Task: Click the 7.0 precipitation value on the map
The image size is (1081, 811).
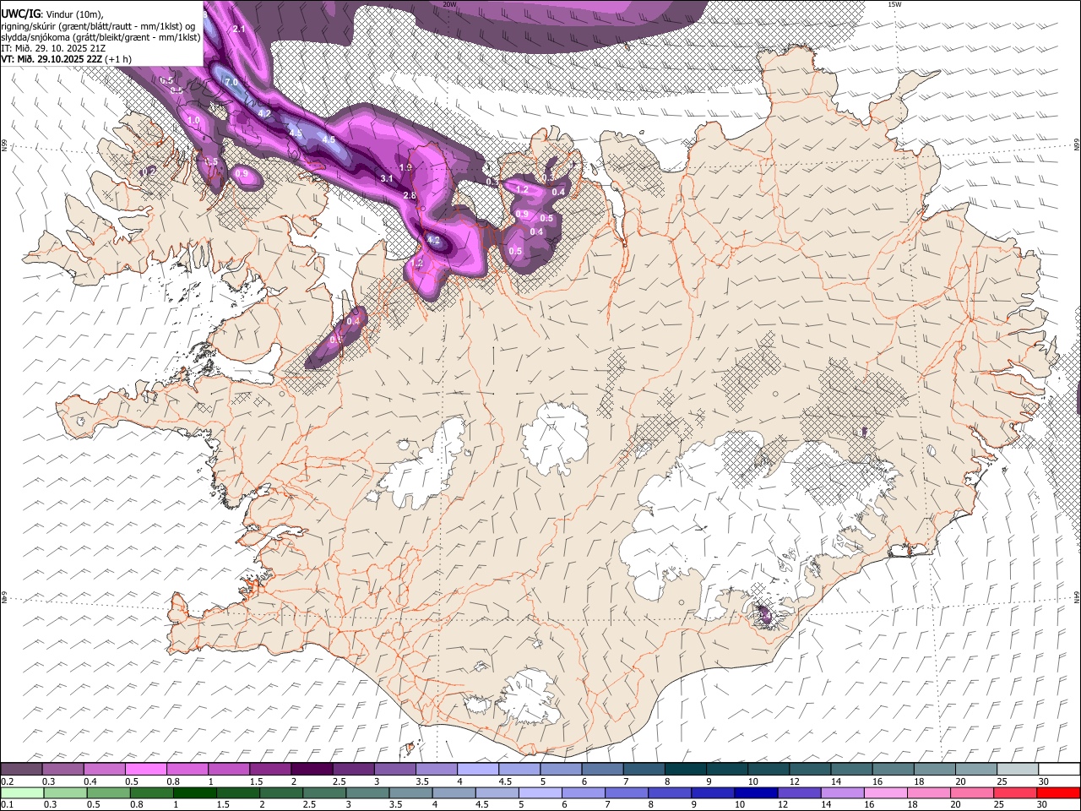Action: [231, 82]
